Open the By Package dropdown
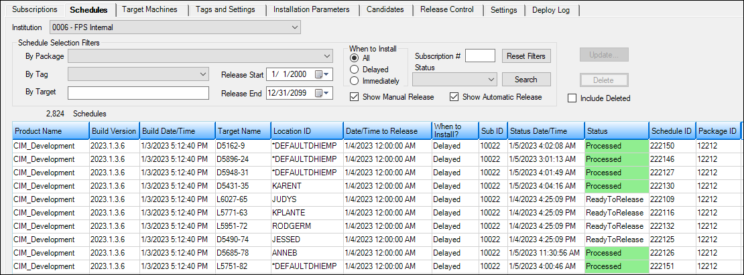This screenshot has width=744, height=275. click(327, 56)
